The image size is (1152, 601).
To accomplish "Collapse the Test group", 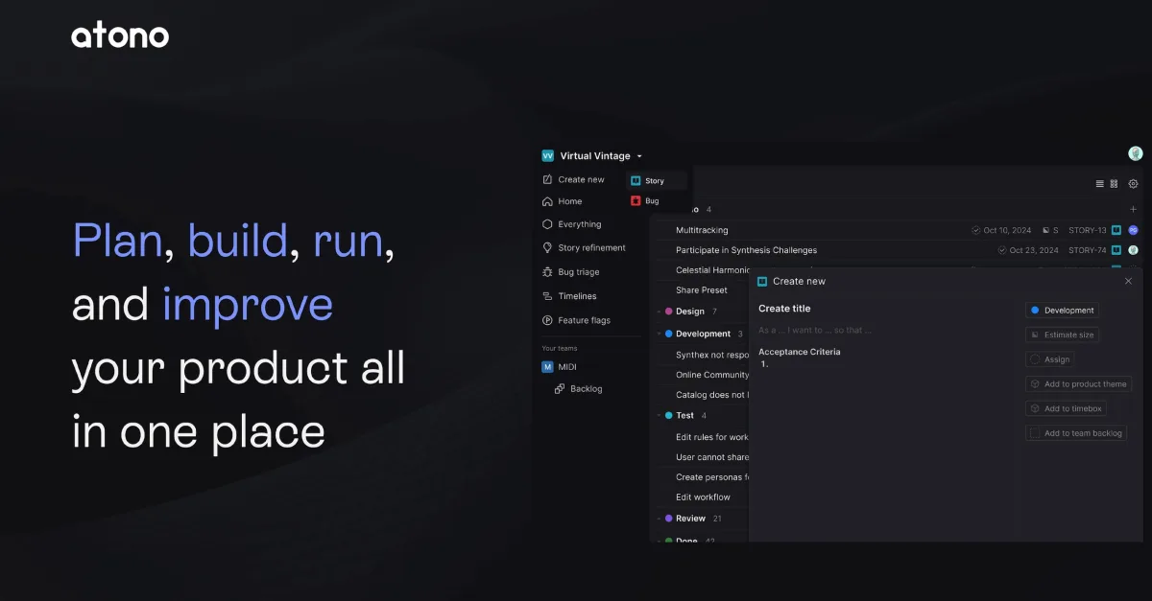I will [659, 415].
